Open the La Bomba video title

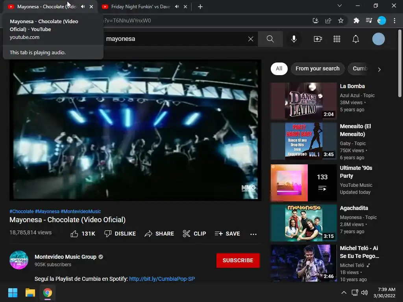tap(352, 86)
